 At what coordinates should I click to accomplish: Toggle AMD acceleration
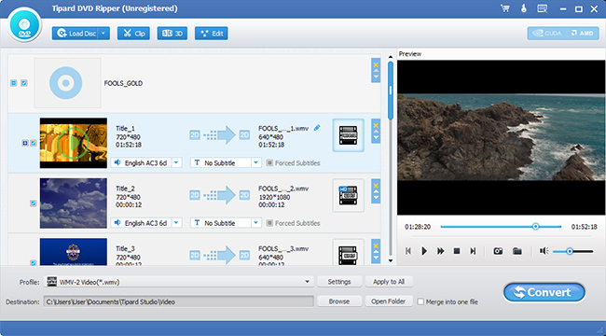pos(582,34)
